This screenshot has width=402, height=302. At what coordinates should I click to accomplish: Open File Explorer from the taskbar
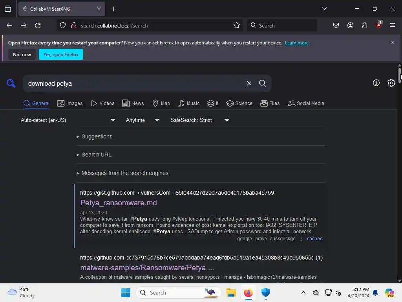pyautogui.click(x=231, y=293)
